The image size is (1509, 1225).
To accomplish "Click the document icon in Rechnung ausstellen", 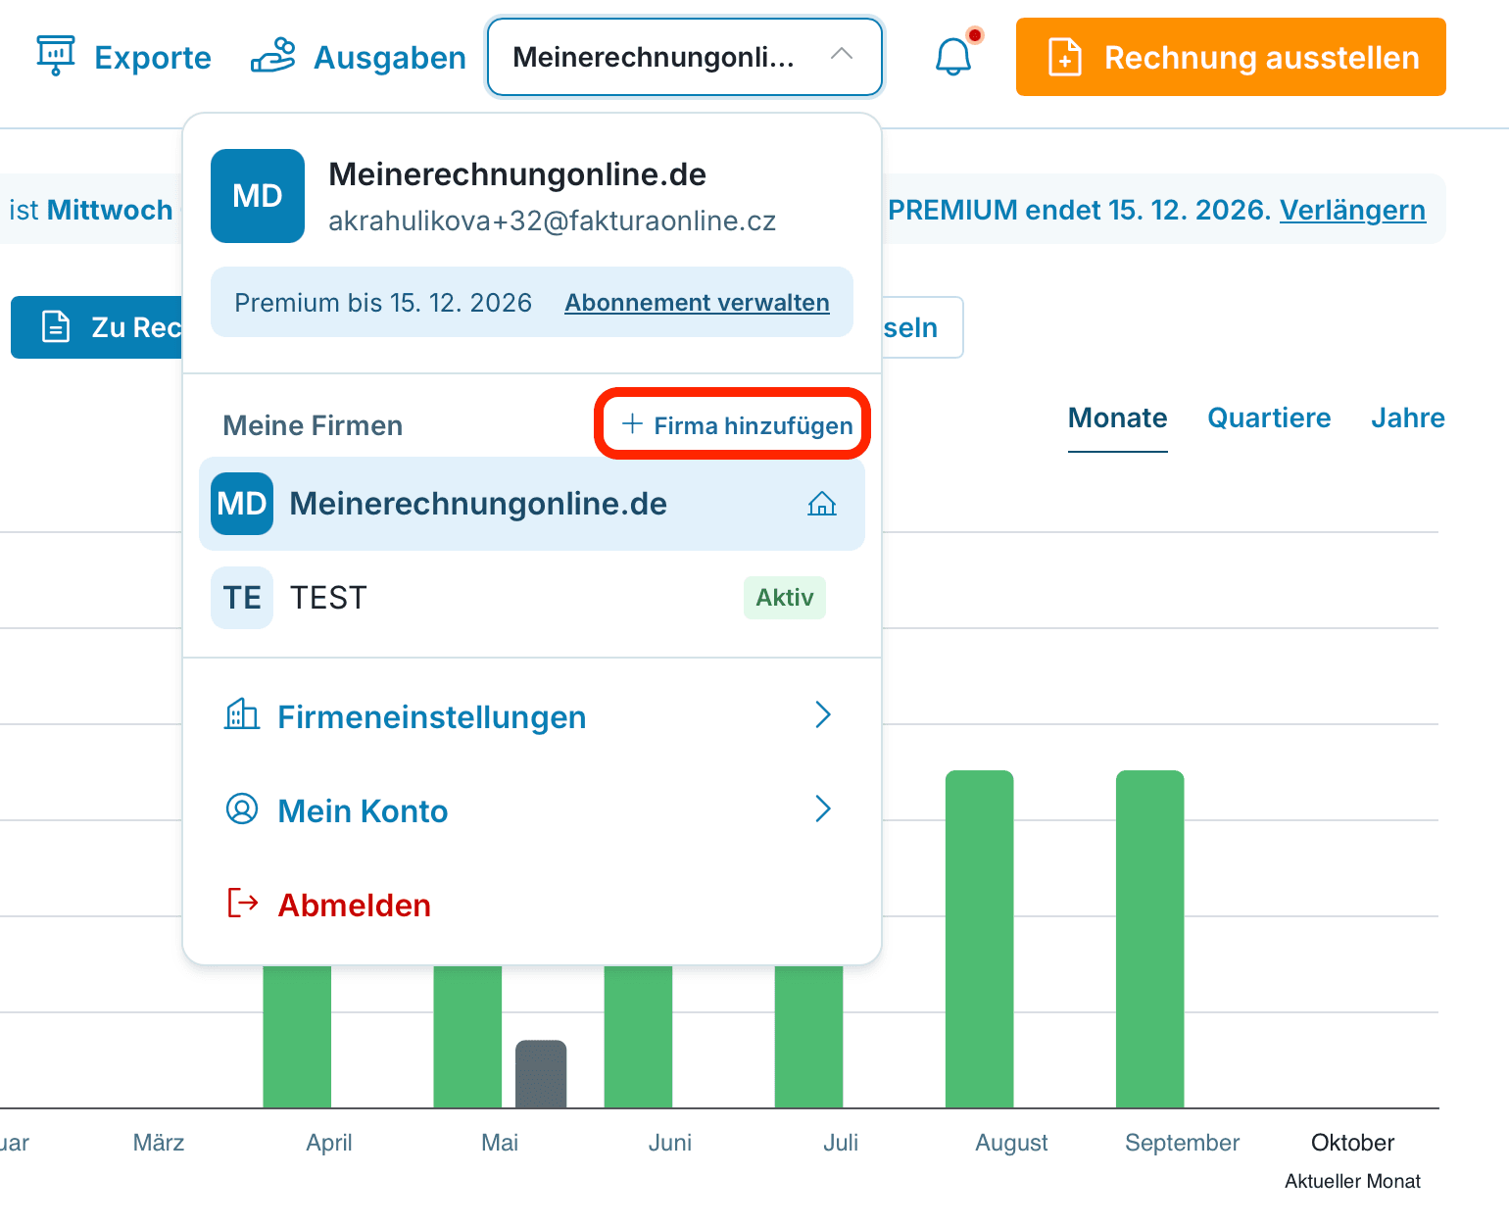I will [x=1065, y=57].
